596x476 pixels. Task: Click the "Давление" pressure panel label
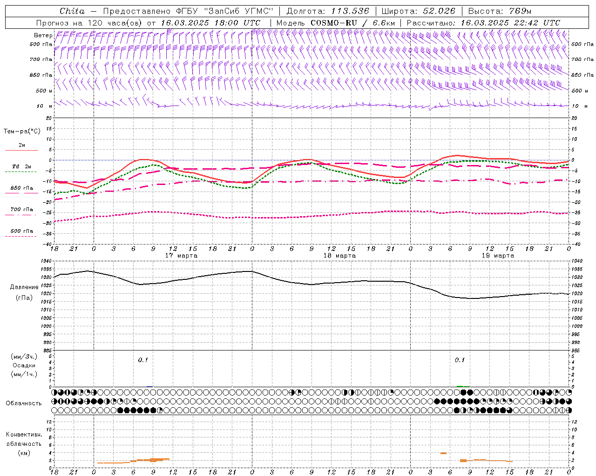tap(24, 287)
